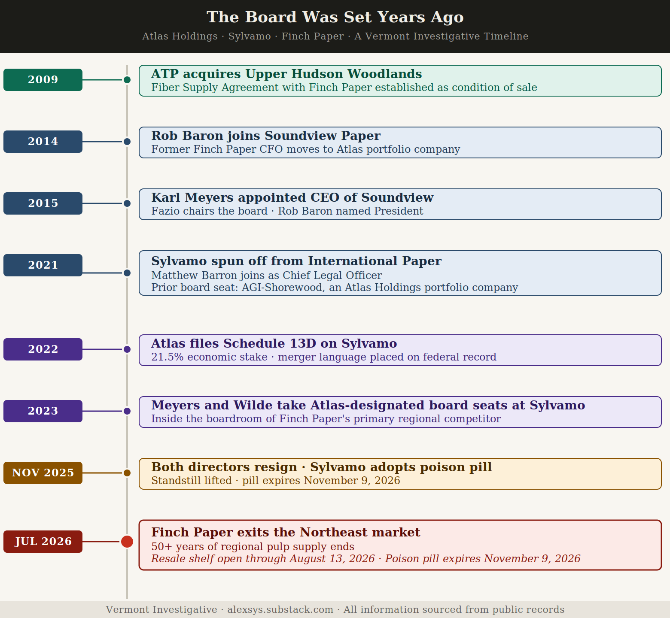The height and width of the screenshot is (618, 670).
Task: Click heading 'Rob Baron joins Soundview Paper'
Action: (x=266, y=136)
